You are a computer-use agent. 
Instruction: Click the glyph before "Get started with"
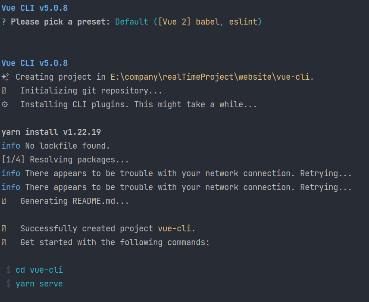coord(4,243)
